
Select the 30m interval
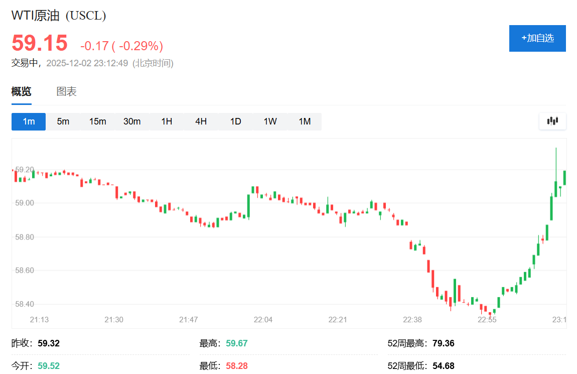click(132, 121)
